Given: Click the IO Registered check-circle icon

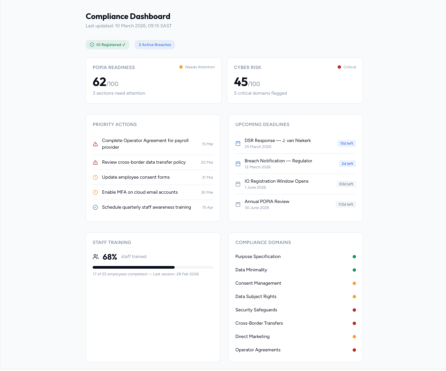Looking at the screenshot, I should (x=92, y=45).
